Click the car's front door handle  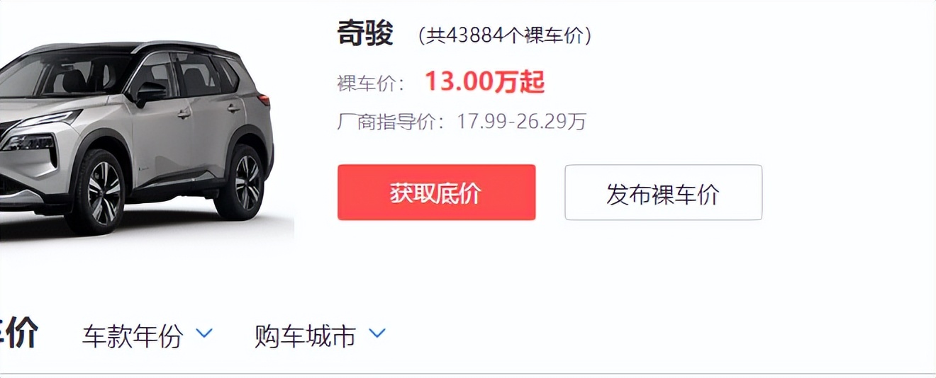point(184,113)
